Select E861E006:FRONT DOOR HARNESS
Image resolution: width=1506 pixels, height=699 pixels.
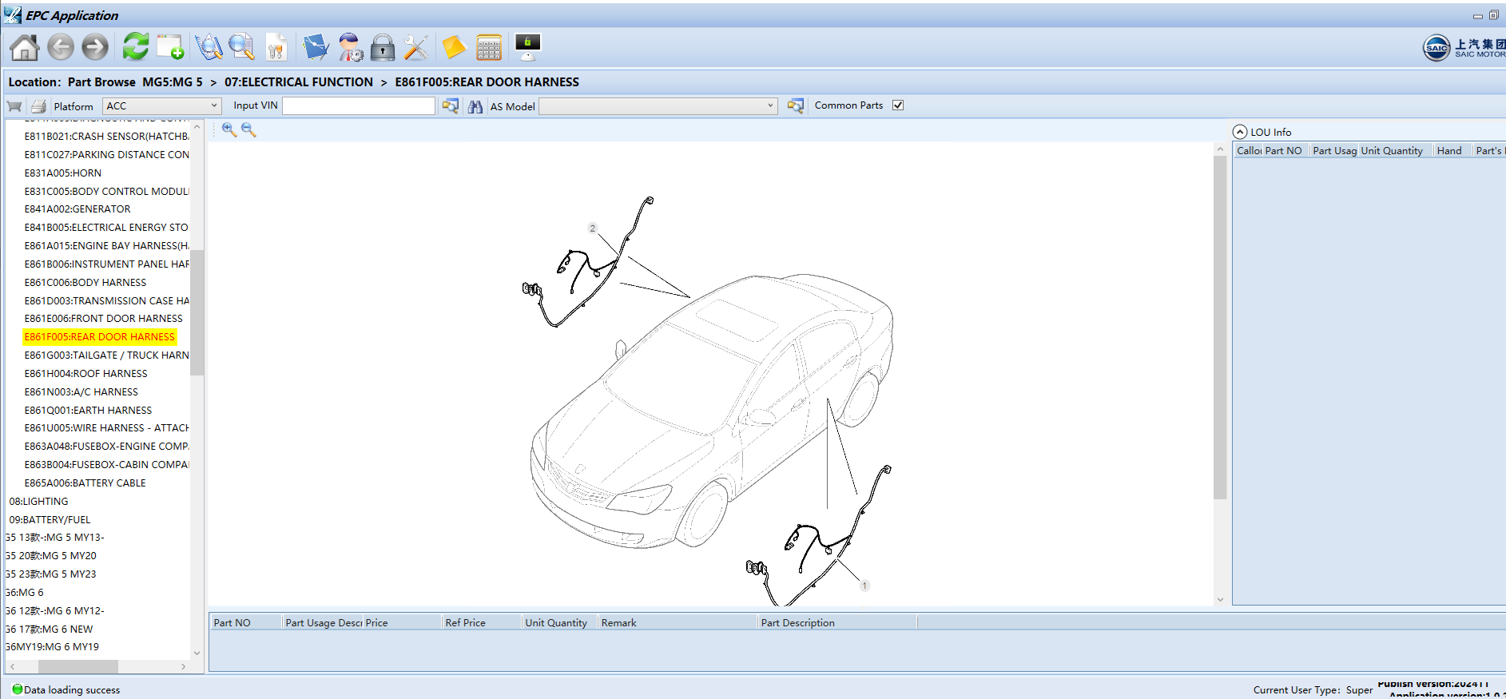[x=104, y=318]
